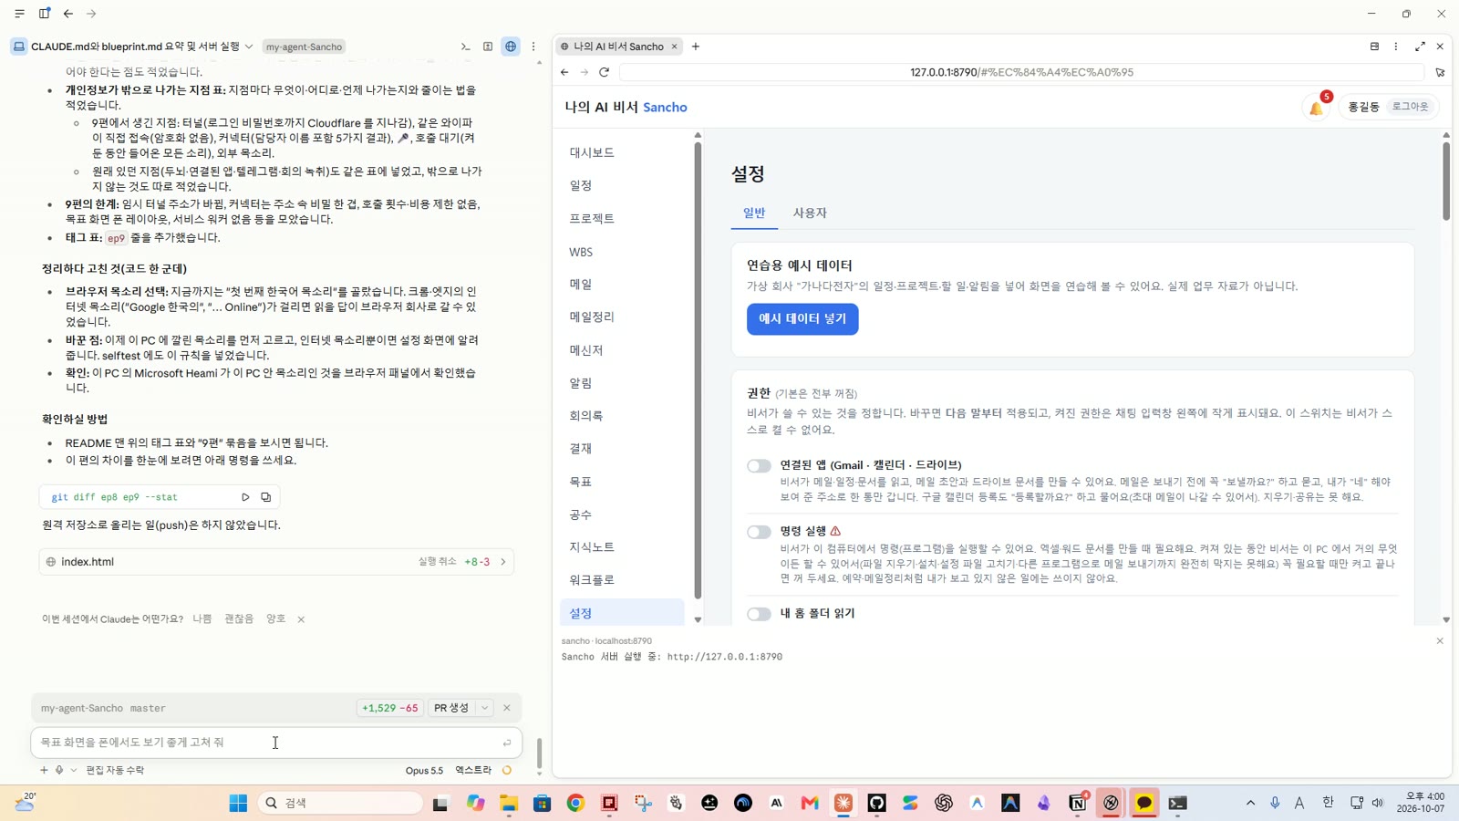This screenshot has height=821, width=1459.
Task: Reload the preview page
Action: (604, 72)
